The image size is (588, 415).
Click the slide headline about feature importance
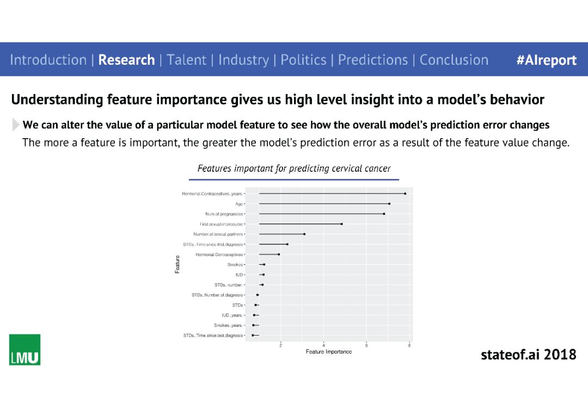[278, 100]
